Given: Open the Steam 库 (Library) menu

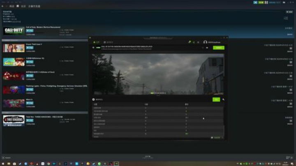Looking at the screenshot, I should pos(18,6).
